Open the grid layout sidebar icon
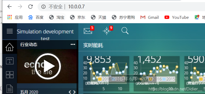The height and width of the screenshot is (94, 205). click(x=10, y=75)
